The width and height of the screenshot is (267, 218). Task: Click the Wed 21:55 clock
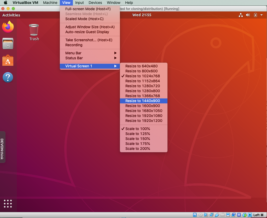pos(142,15)
